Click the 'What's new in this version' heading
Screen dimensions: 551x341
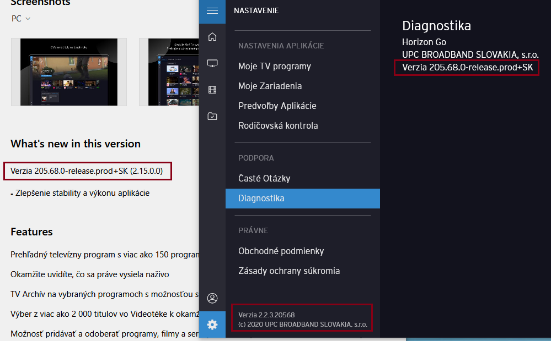76,144
